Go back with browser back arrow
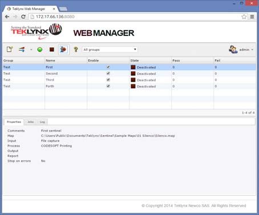 pos(7,17)
